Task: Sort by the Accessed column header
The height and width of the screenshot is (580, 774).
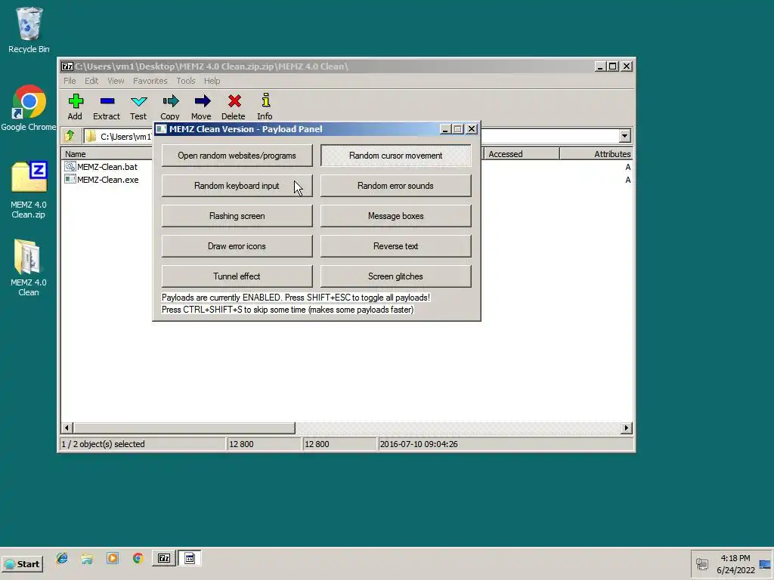Action: 521,154
